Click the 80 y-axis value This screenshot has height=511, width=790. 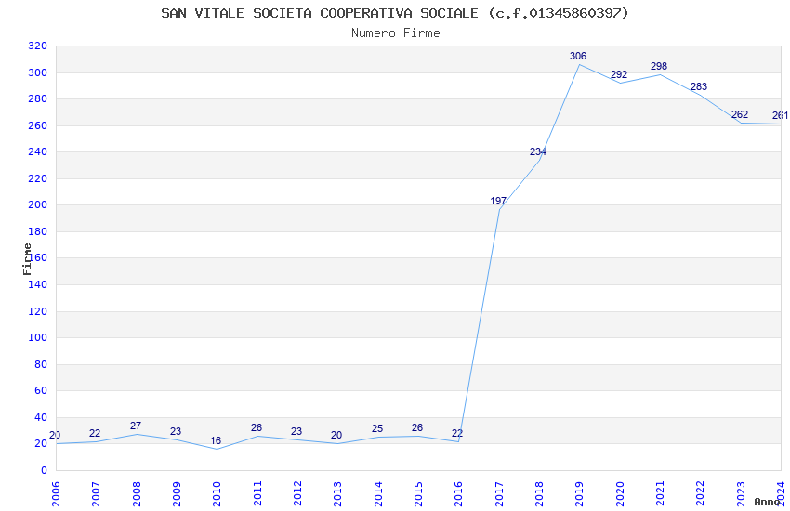click(x=41, y=364)
